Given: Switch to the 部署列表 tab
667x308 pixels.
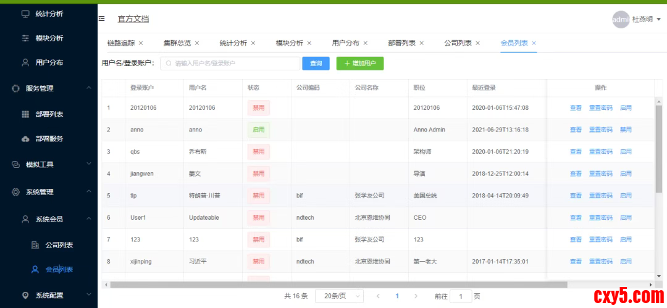Looking at the screenshot, I should coord(401,43).
